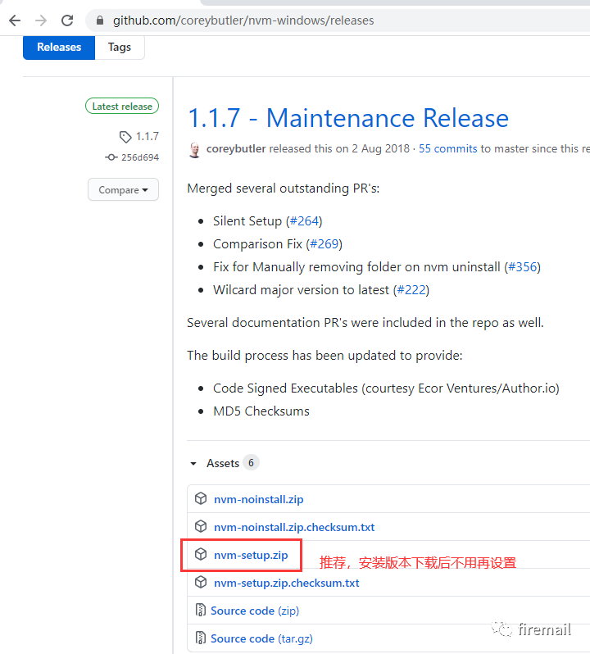Click the Assets count badge 6

point(251,462)
